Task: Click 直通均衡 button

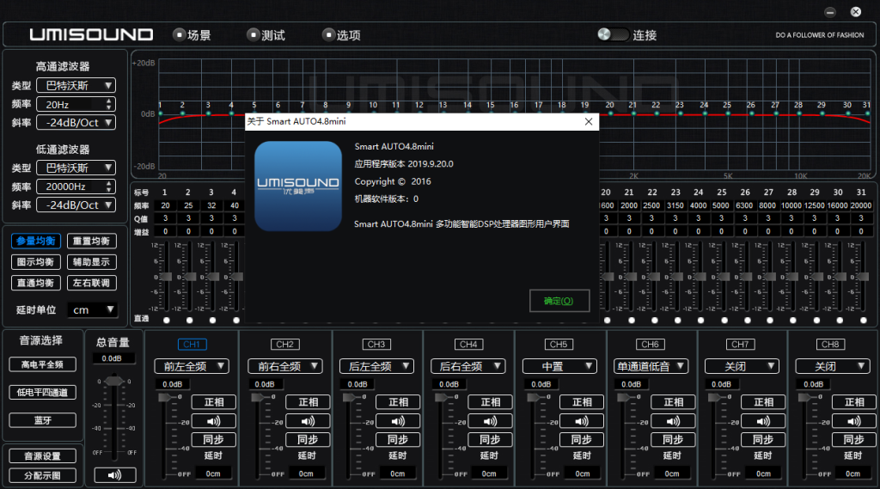Action: pos(36,283)
